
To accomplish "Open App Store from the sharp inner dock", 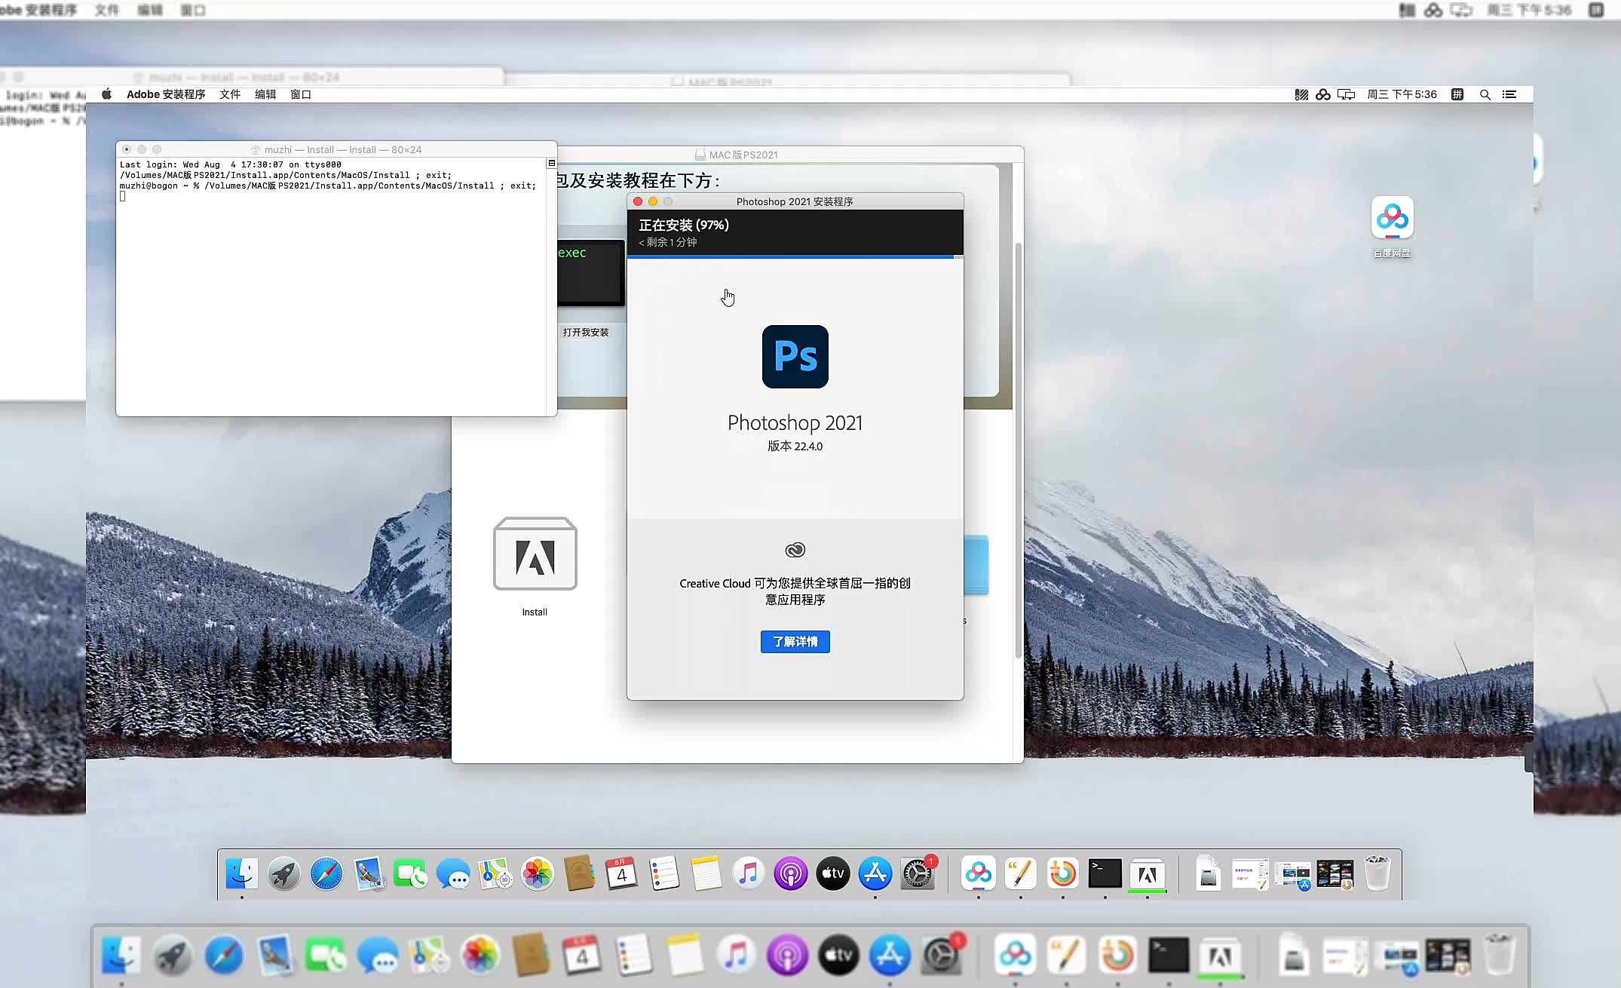I will (875, 874).
